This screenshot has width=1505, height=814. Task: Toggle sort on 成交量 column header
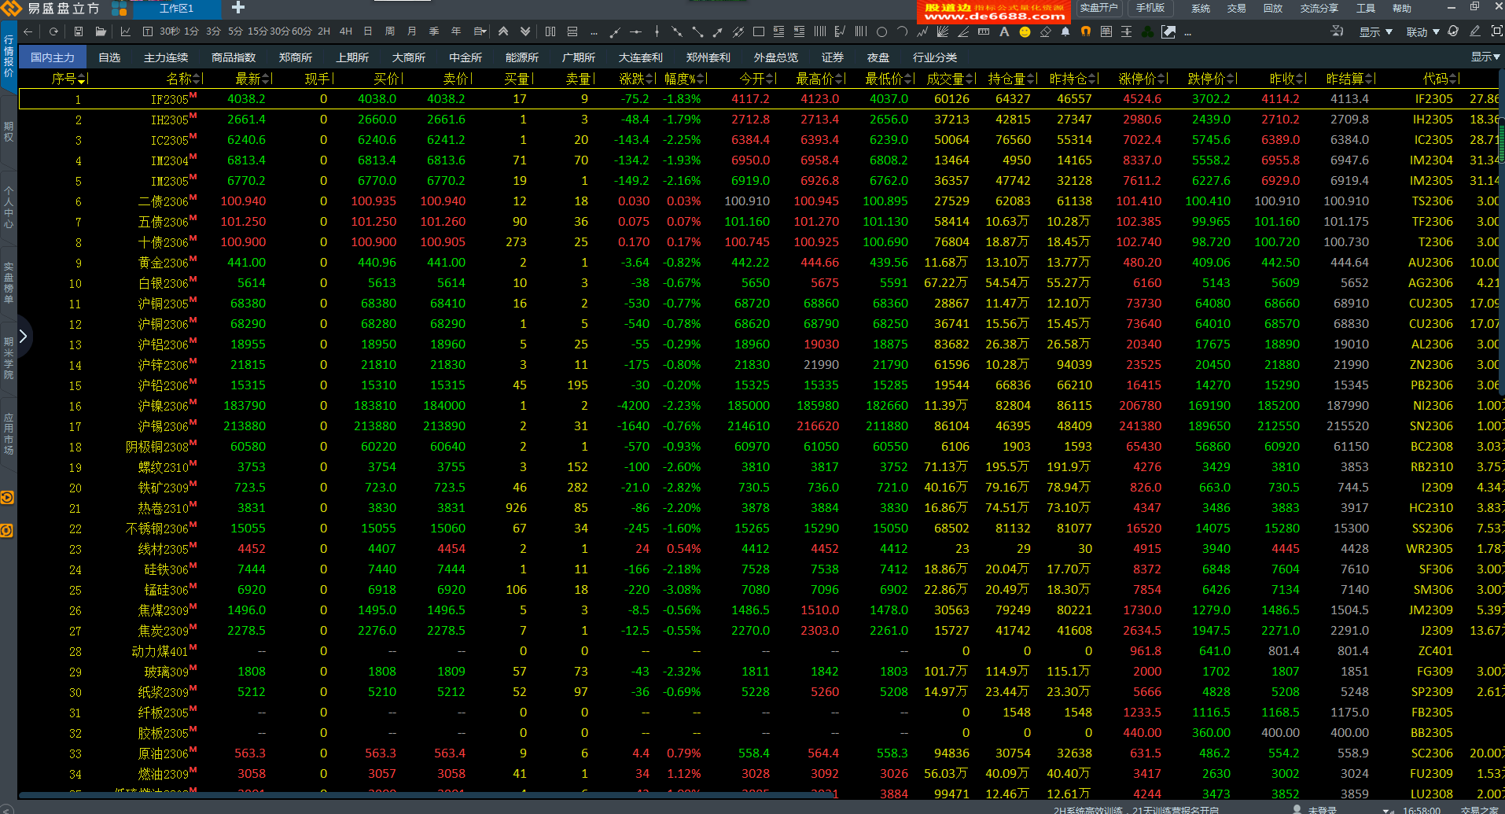949,79
